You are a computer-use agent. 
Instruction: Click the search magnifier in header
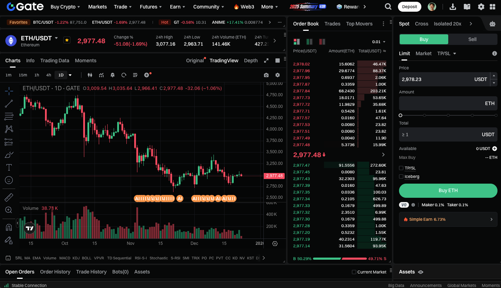pyautogui.click(x=388, y=7)
